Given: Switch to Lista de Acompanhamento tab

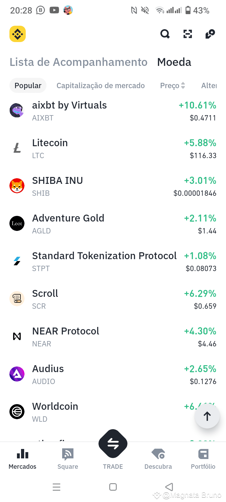Looking at the screenshot, I should point(78,62).
